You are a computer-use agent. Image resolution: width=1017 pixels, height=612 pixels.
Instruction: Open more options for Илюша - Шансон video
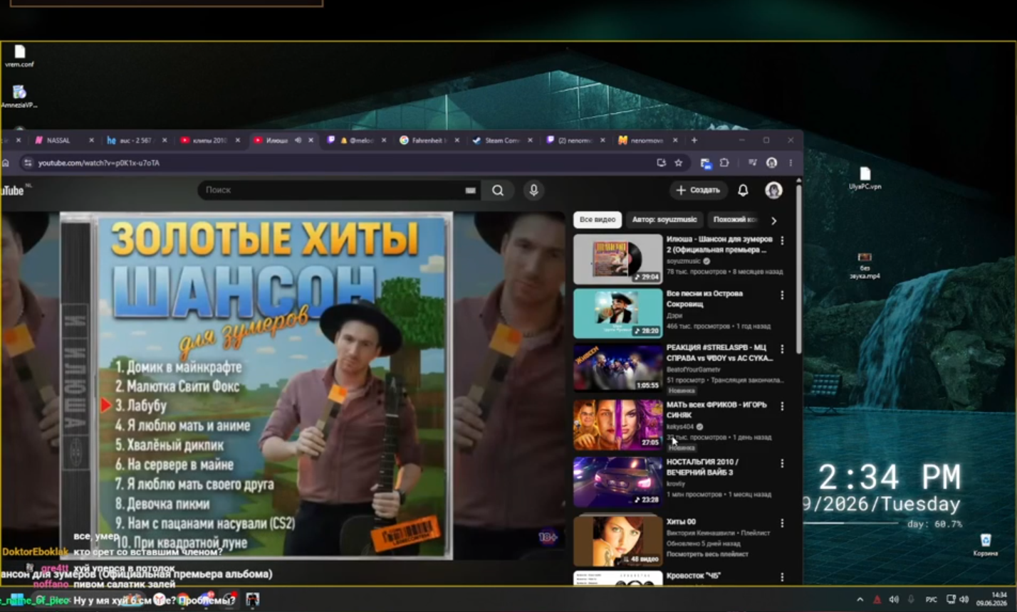point(782,241)
